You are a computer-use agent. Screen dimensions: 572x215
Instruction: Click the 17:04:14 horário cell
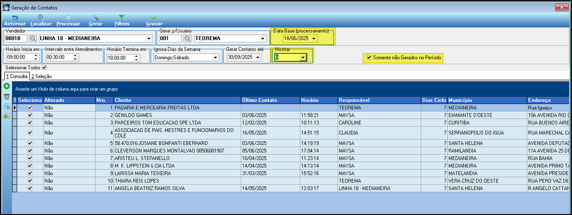318,150
